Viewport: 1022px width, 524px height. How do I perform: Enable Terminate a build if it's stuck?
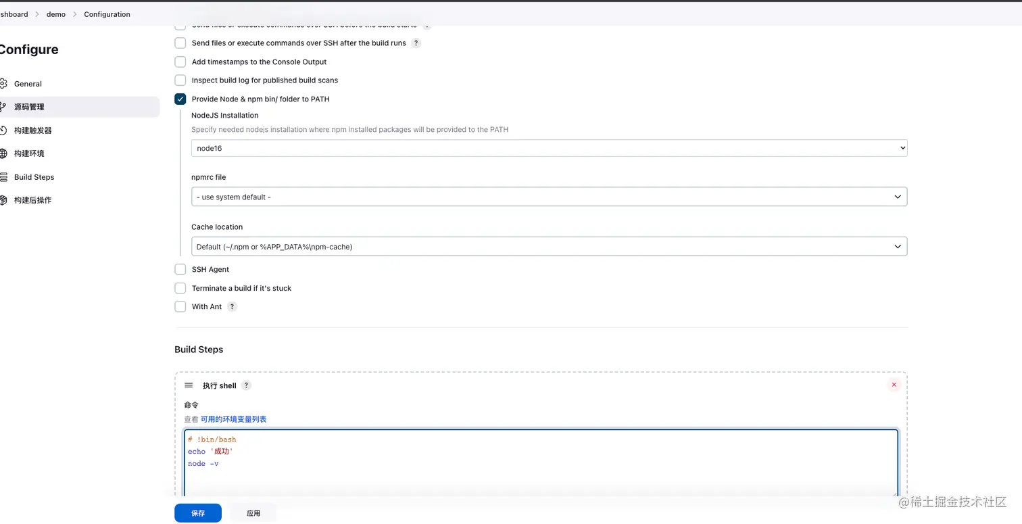point(180,288)
